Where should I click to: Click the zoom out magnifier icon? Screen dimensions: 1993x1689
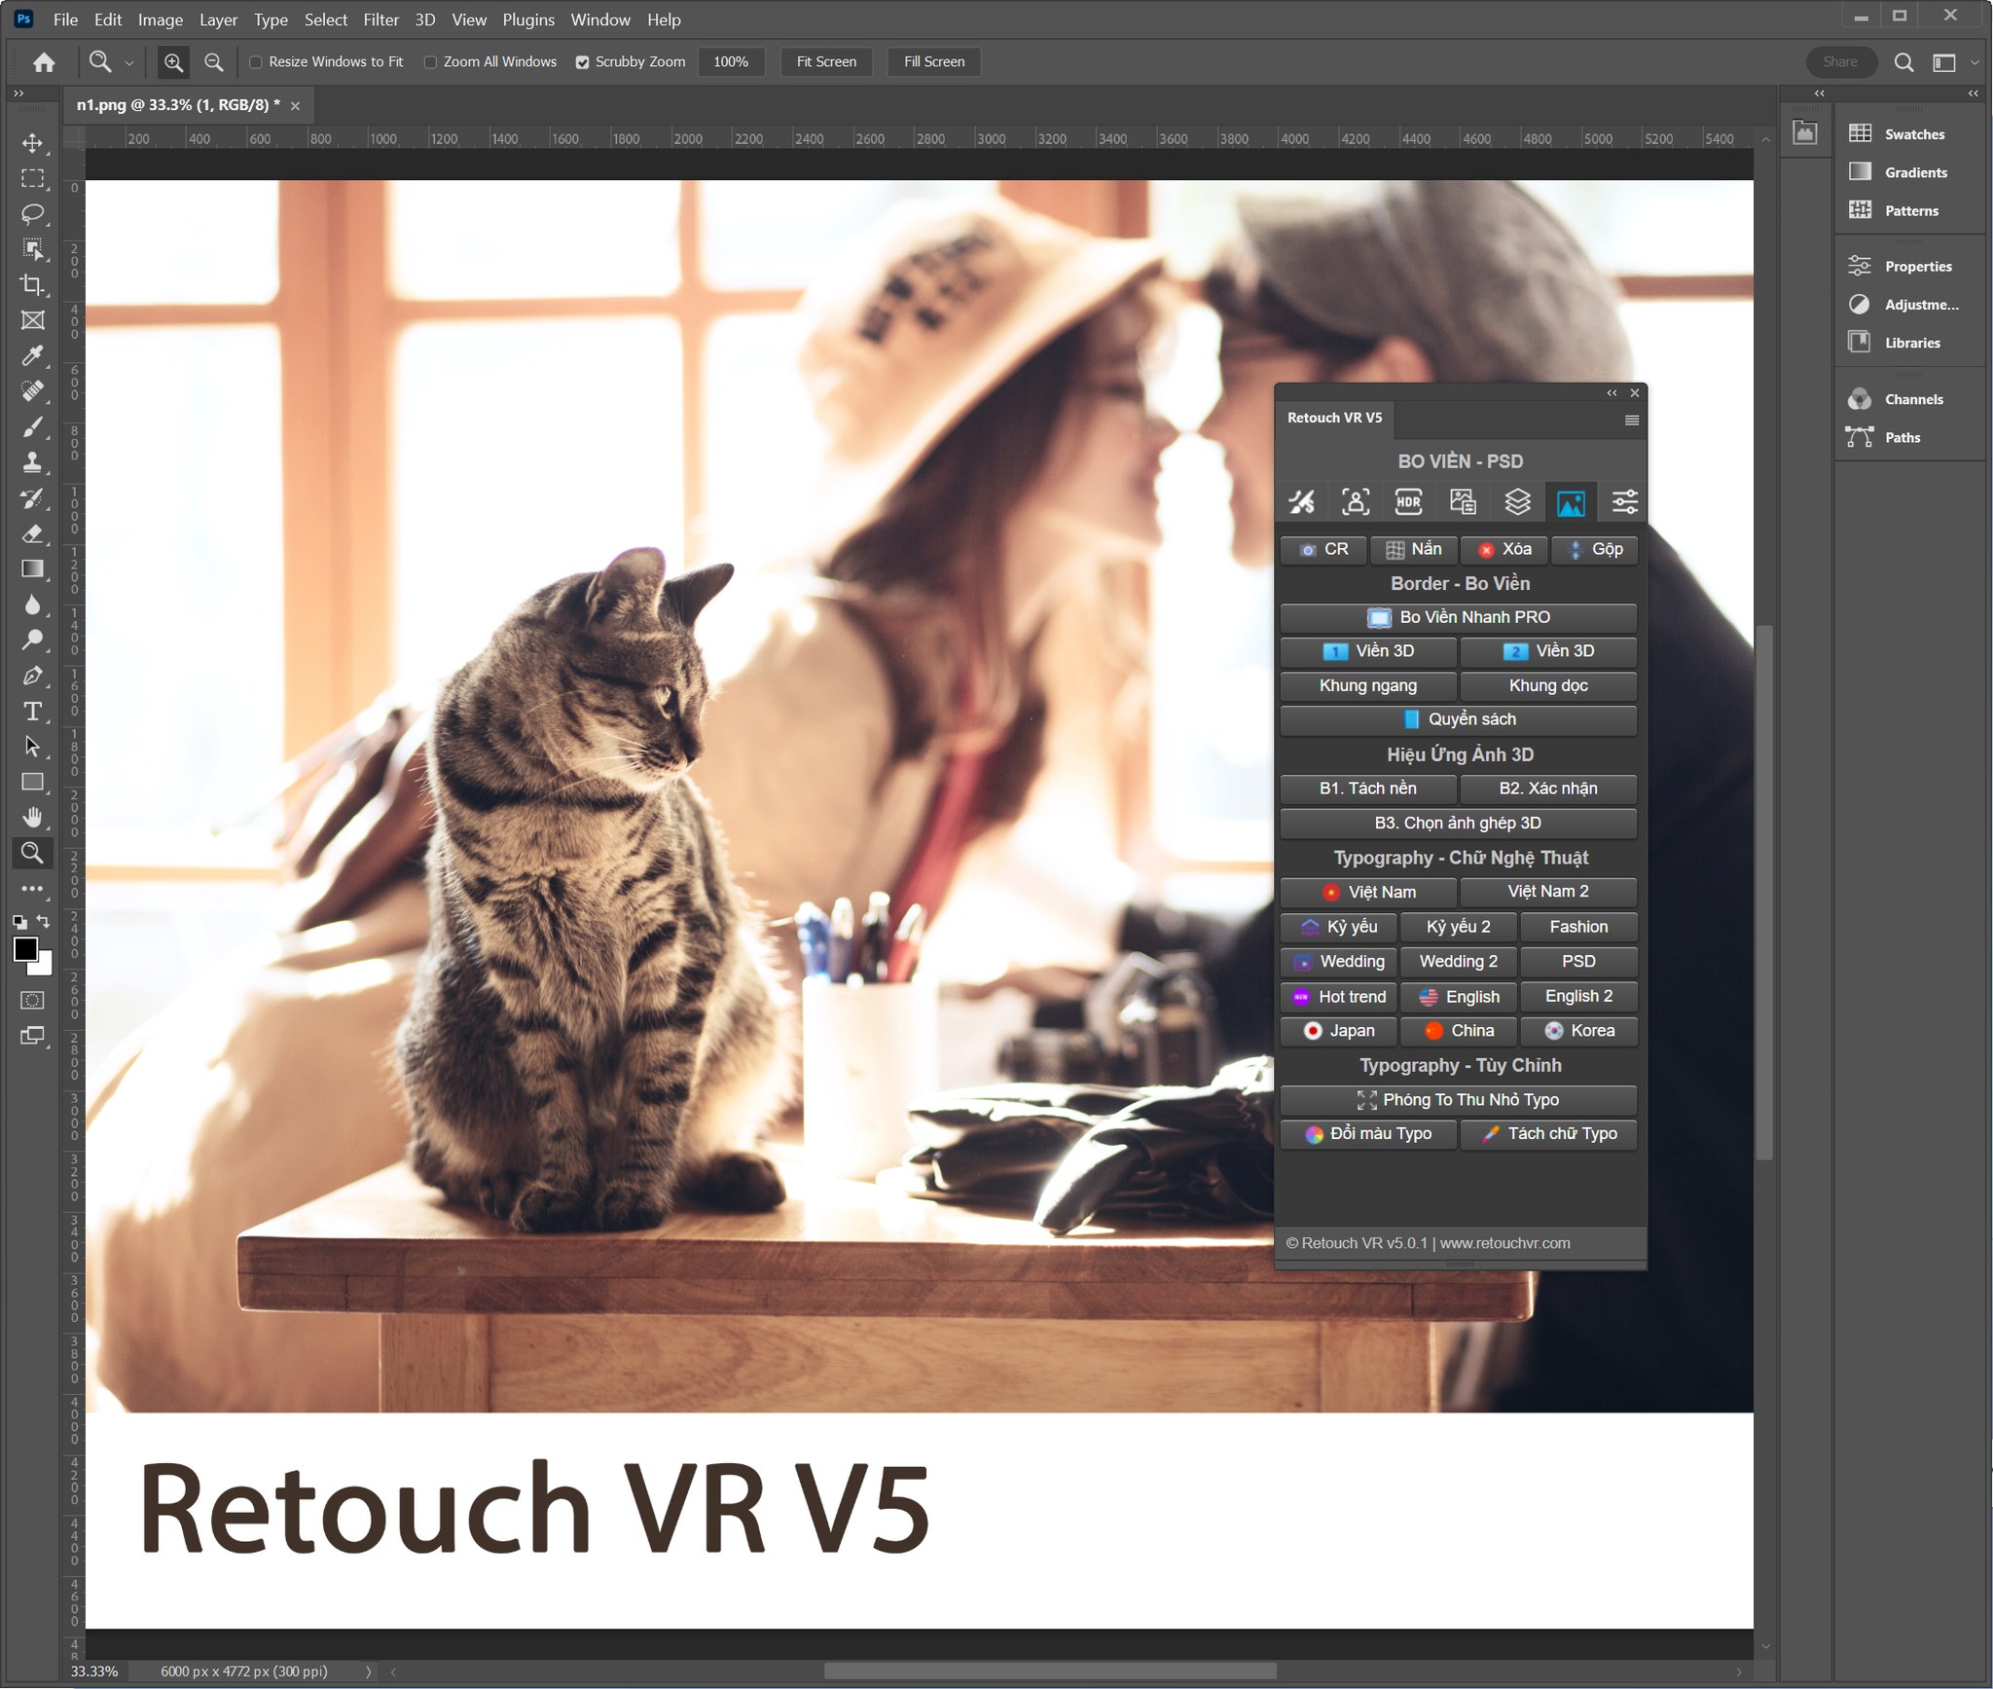coord(213,62)
